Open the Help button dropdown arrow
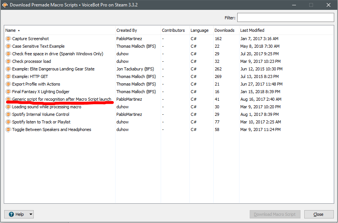This screenshot has height=223, width=338. tap(31, 214)
